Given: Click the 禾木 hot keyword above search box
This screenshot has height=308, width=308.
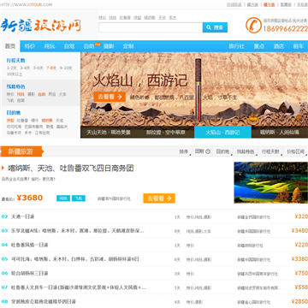Looking at the screenshot, I should (173, 18).
